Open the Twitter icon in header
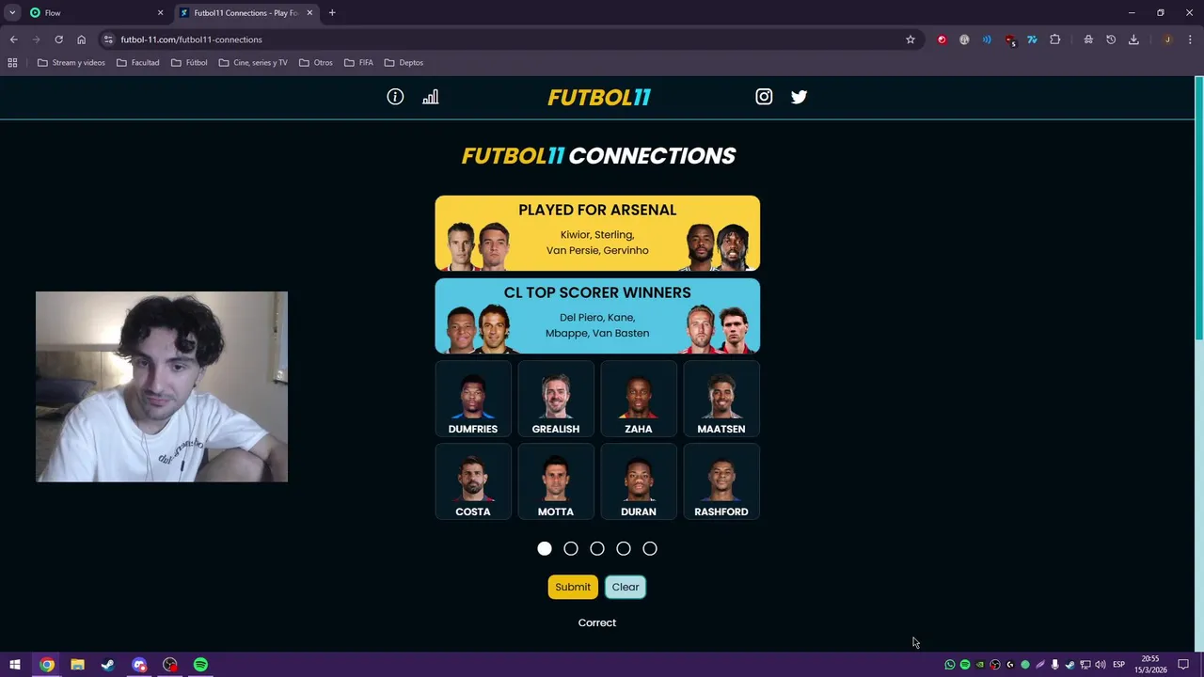Image resolution: width=1204 pixels, height=677 pixels. [799, 97]
